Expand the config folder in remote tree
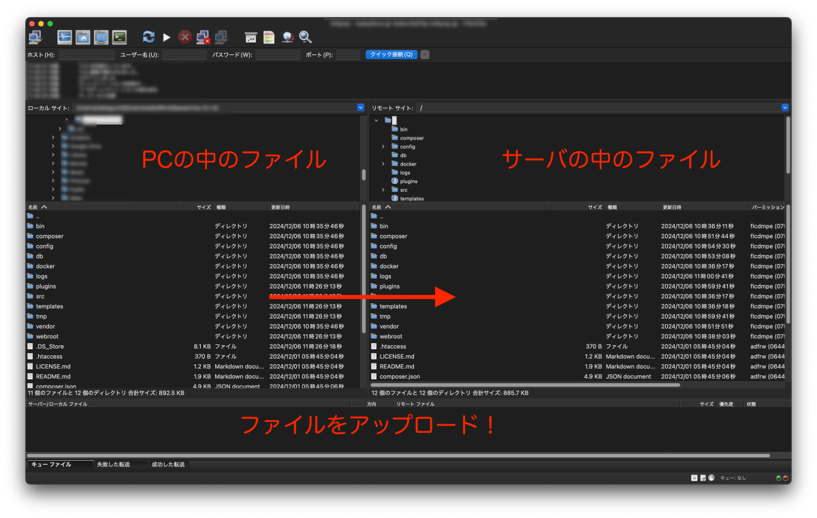Image resolution: width=817 pixels, height=518 pixels. pyautogui.click(x=383, y=146)
